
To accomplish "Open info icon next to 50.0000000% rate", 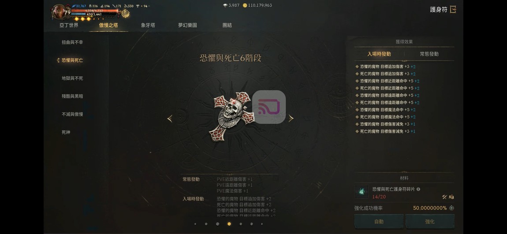I will point(451,208).
